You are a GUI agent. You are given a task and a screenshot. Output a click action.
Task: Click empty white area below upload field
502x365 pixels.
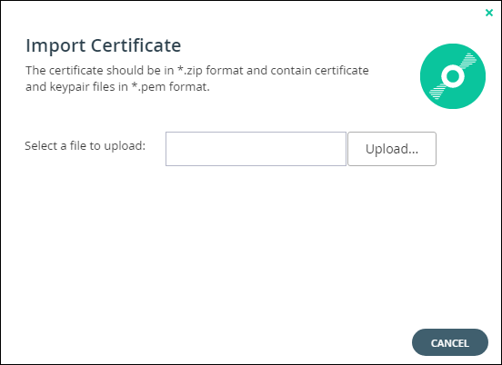(250, 246)
